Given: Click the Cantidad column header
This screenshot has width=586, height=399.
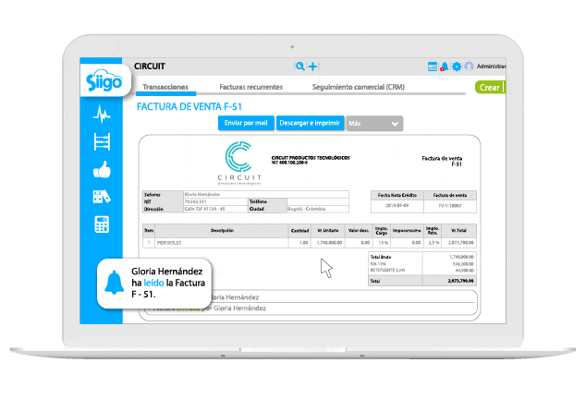Looking at the screenshot, I should click(x=299, y=231).
